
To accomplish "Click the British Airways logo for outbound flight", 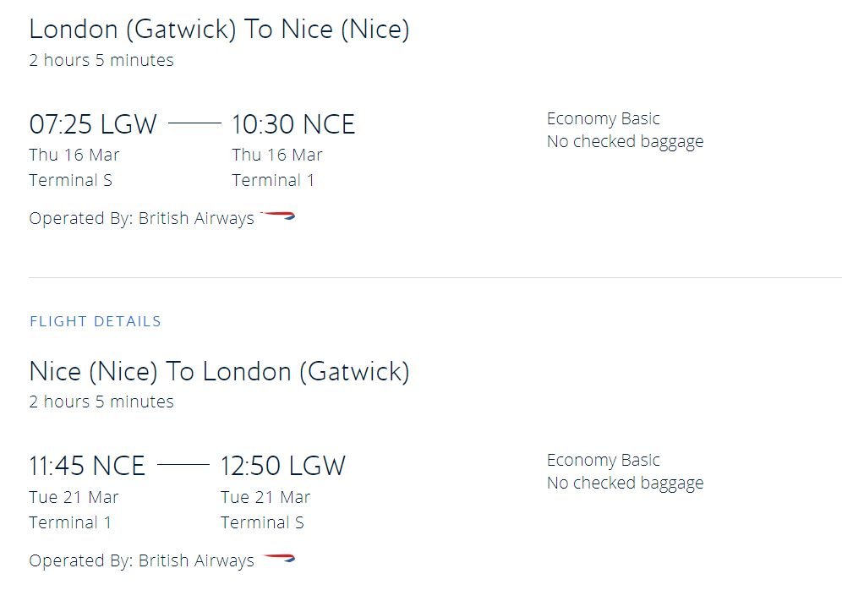I will (277, 216).
